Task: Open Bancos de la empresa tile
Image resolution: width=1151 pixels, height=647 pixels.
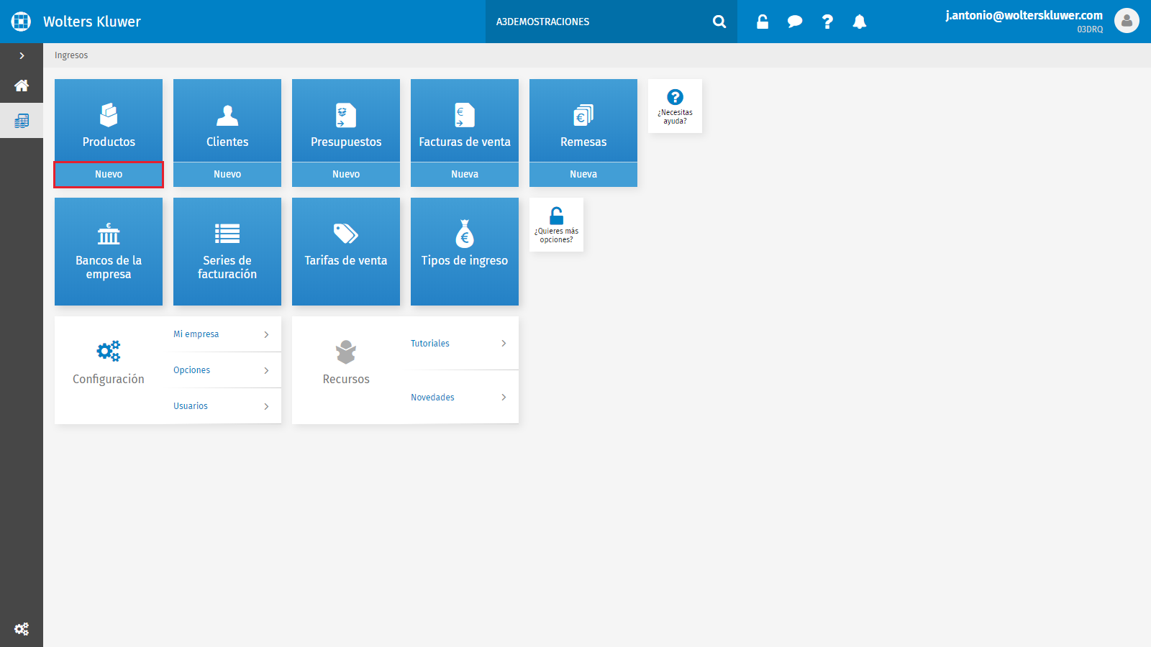Action: 109,252
